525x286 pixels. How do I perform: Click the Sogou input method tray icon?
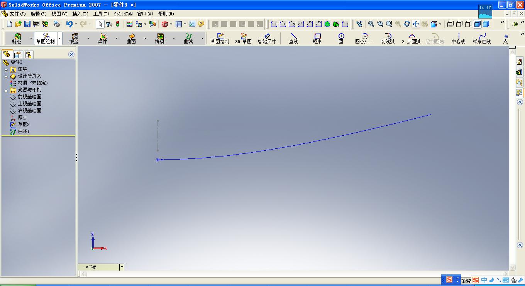(x=475, y=280)
